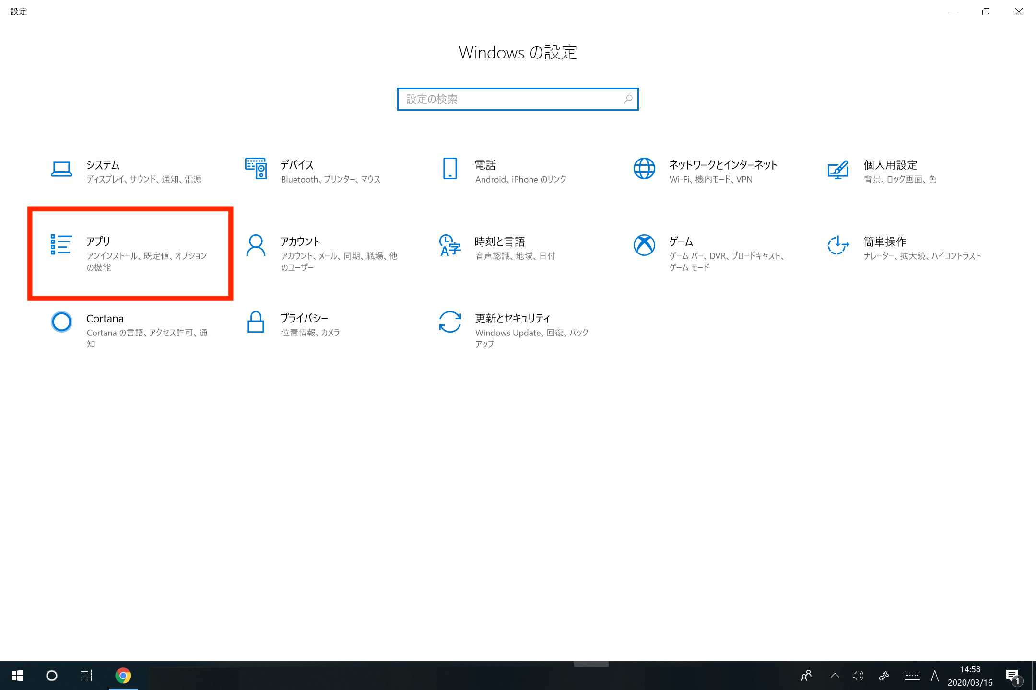Click the magnifier icon in search box
Screen dimensions: 1036x690
pyautogui.click(x=628, y=99)
